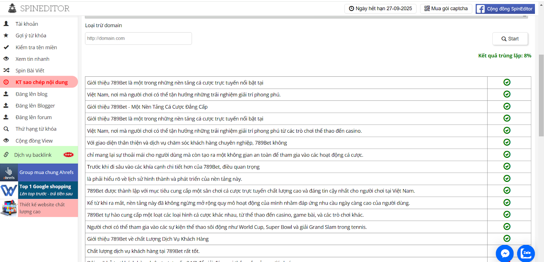The height and width of the screenshot is (262, 544).
Task: Click the 'Việt Nam, nơi mà ... đến casino.' row text
Action: (224, 131)
